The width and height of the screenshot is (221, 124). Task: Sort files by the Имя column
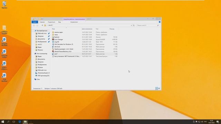pos(54,29)
